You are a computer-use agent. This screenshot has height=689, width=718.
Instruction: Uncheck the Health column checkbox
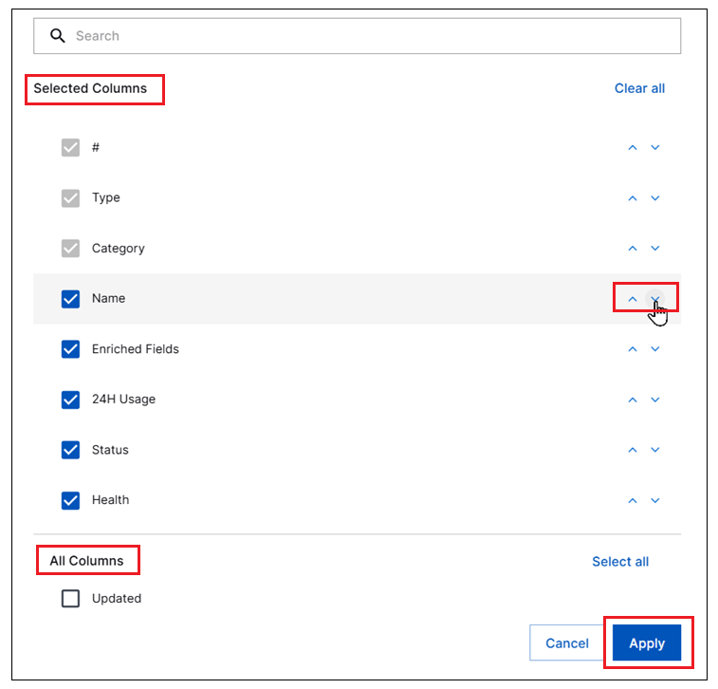click(70, 500)
